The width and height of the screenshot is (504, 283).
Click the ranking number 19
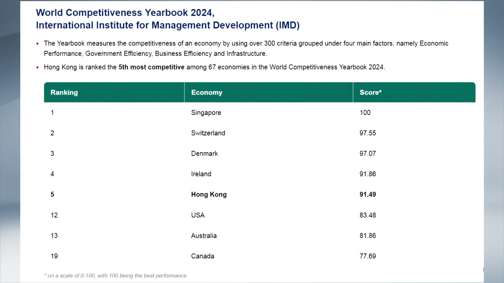coord(54,256)
